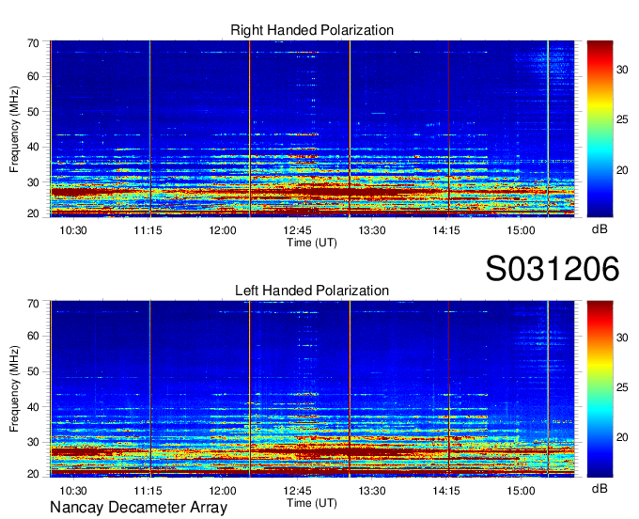Click the Nancay Decameter Array caption
This screenshot has width=639, height=519.
click(x=138, y=508)
